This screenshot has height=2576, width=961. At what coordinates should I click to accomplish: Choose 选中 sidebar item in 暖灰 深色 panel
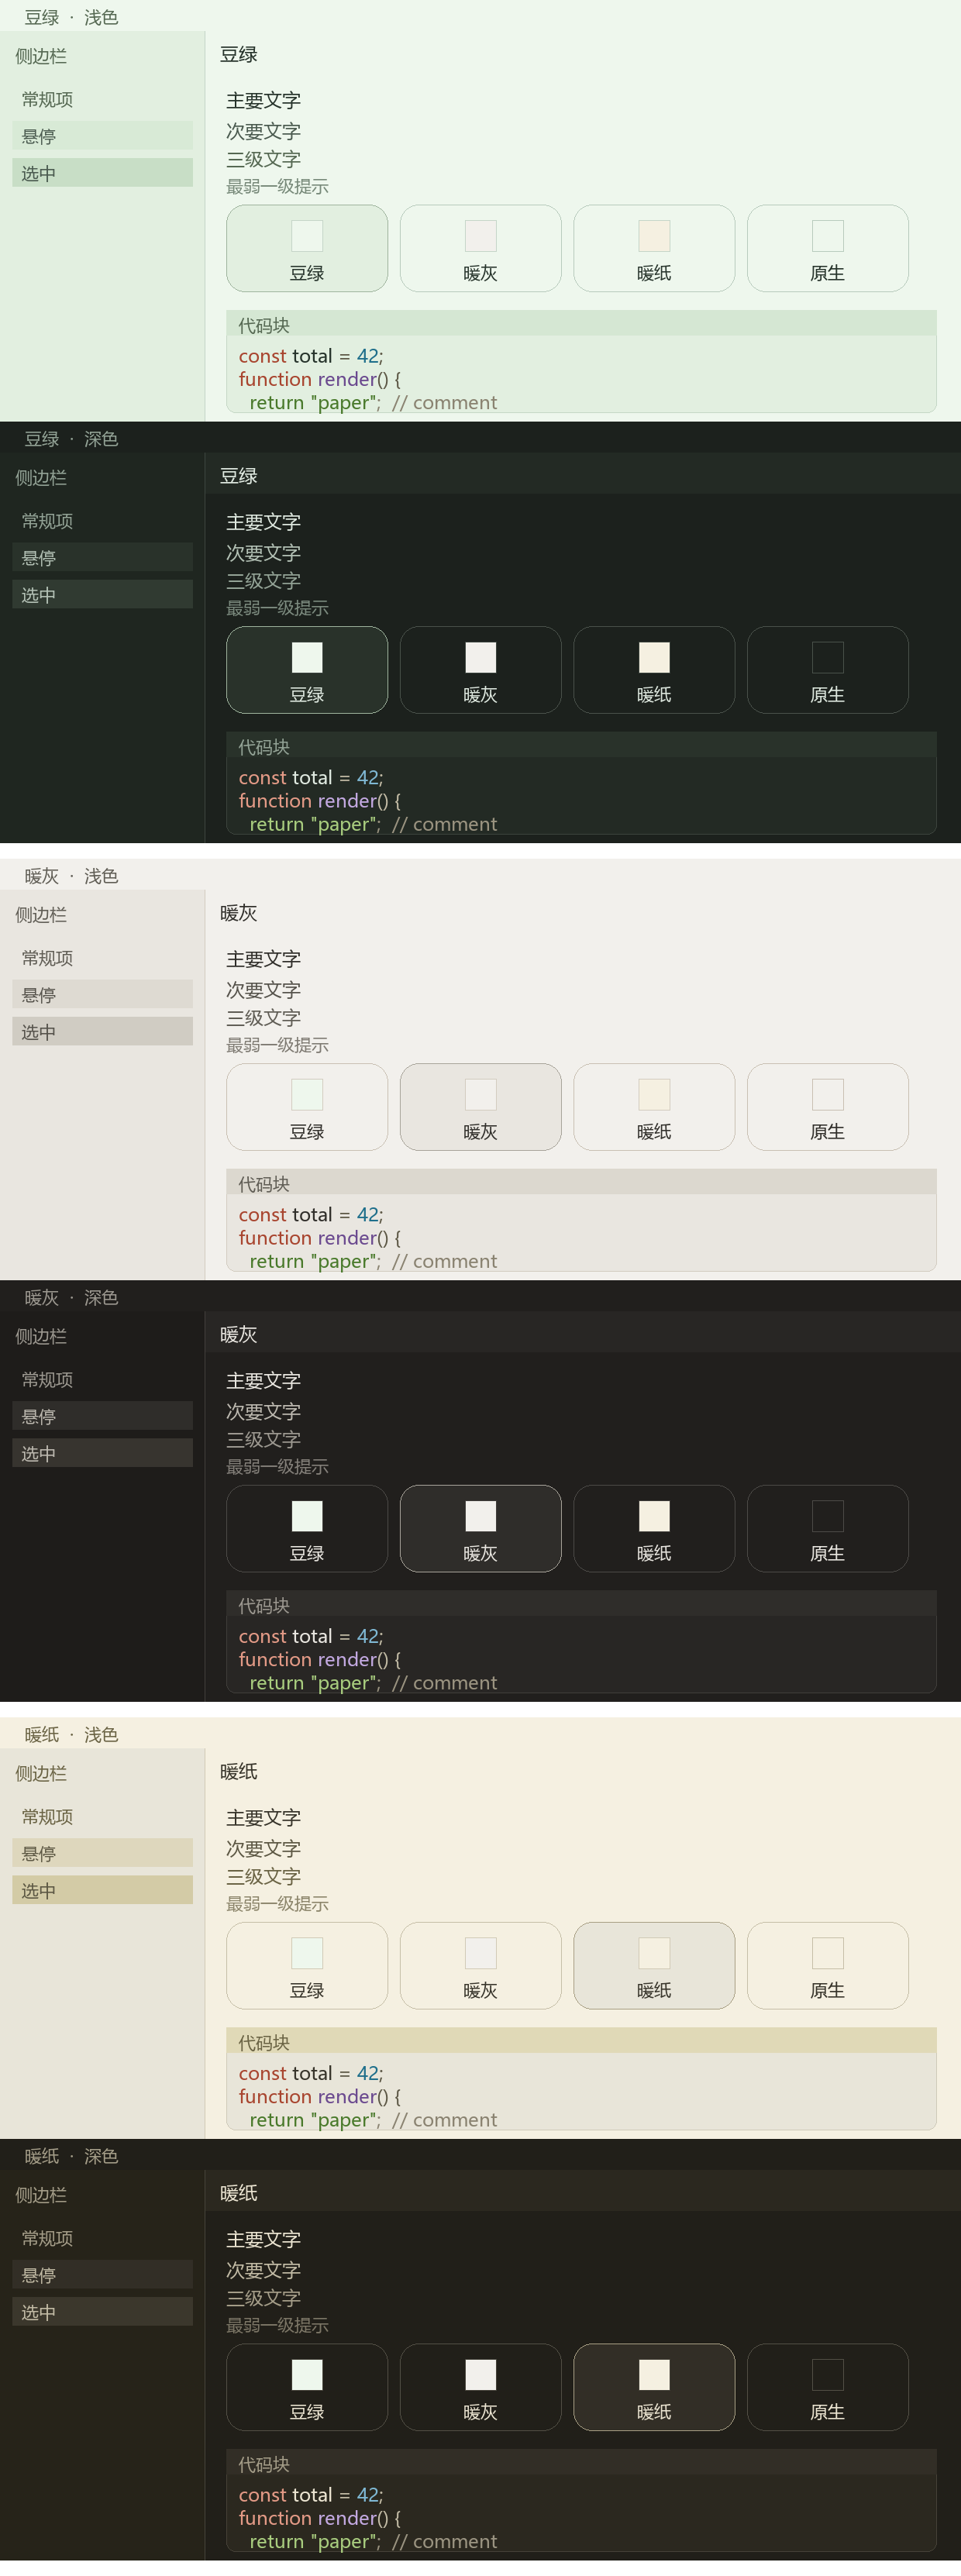102,1453
